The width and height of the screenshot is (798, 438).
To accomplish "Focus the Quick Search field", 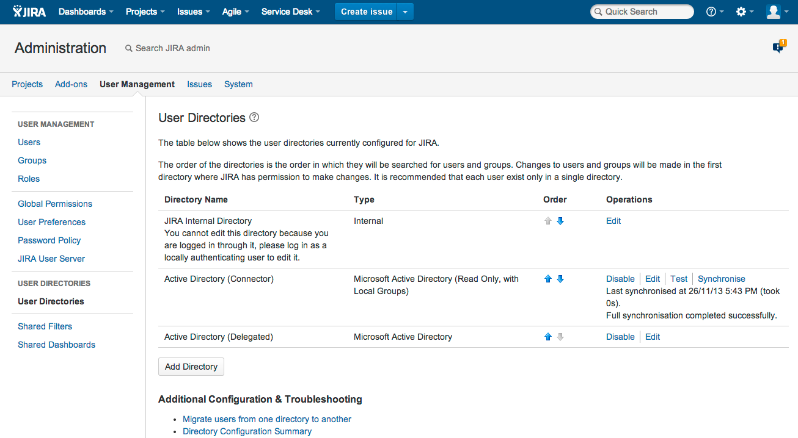I will click(642, 12).
